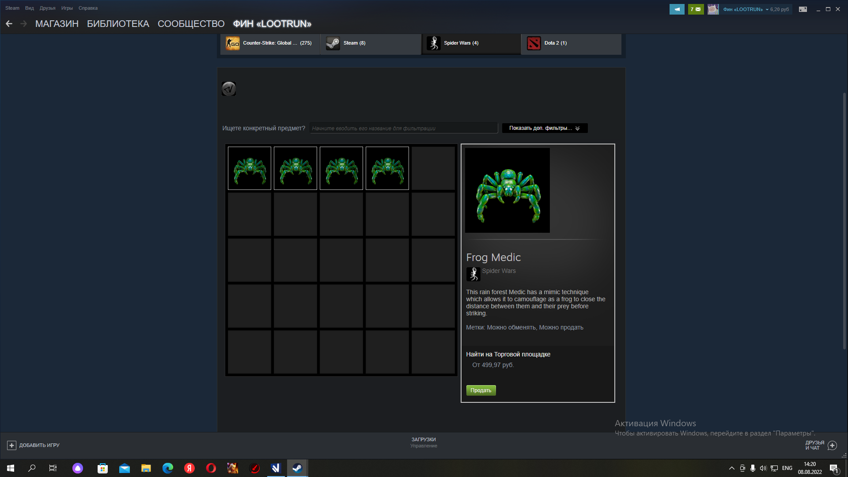Open the Windows Start menu
Screen dimensions: 848x477
pyautogui.click(x=11, y=468)
